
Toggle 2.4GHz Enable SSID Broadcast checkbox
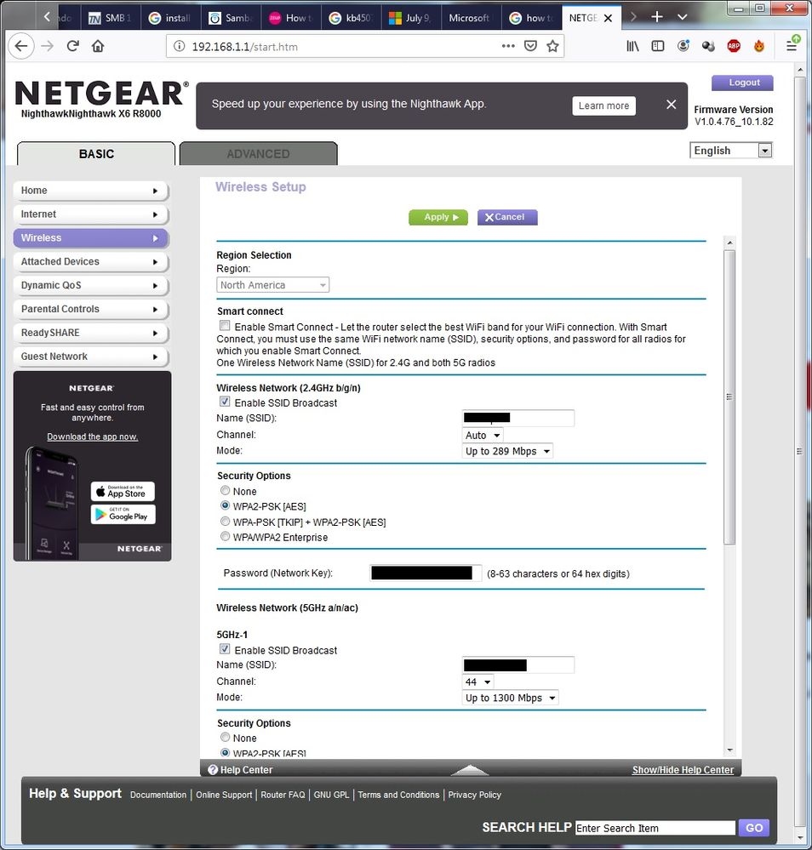click(225, 402)
